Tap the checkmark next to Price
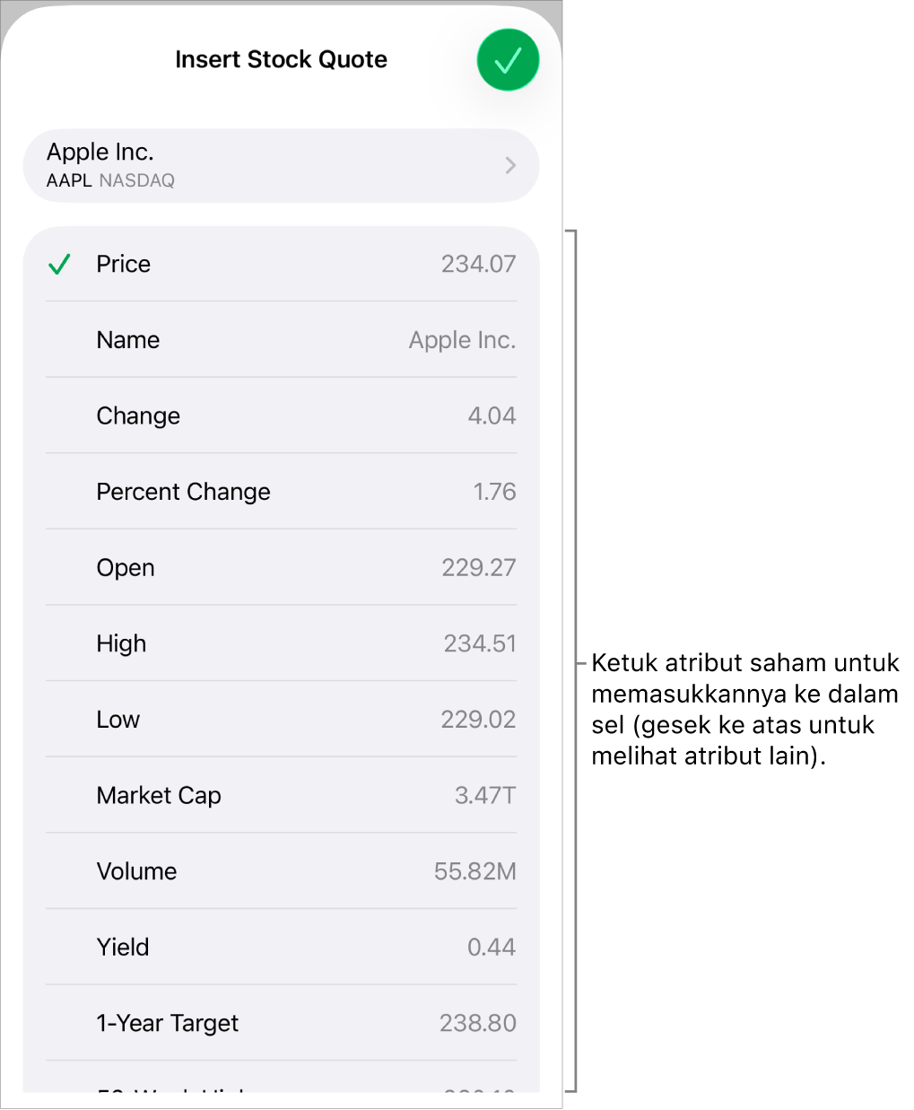This screenshot has width=914, height=1110. pyautogui.click(x=59, y=263)
